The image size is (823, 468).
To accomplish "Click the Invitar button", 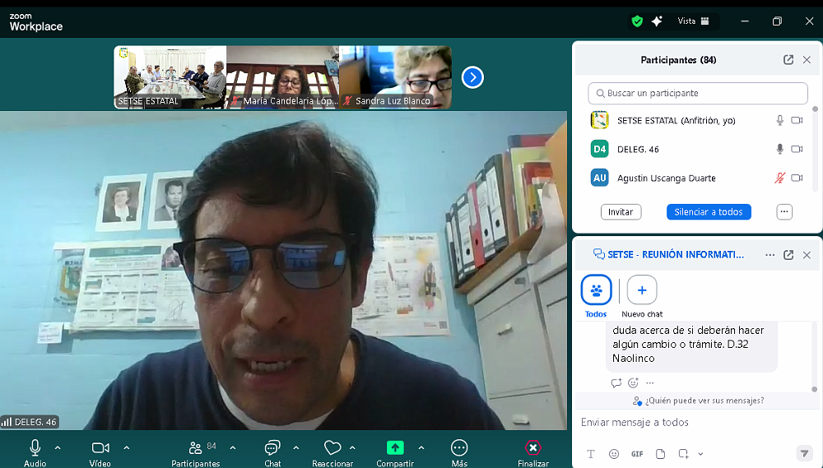I will 621,211.
